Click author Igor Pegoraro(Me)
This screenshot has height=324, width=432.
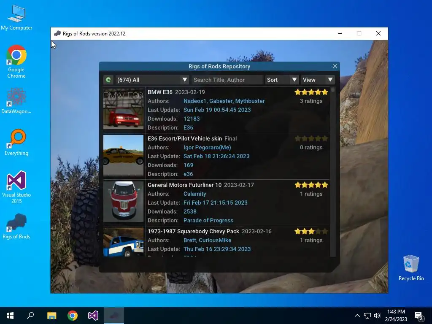pos(207,147)
